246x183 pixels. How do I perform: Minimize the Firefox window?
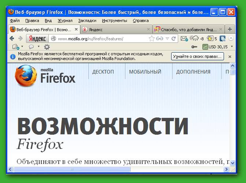pyautogui.click(x=214, y=12)
